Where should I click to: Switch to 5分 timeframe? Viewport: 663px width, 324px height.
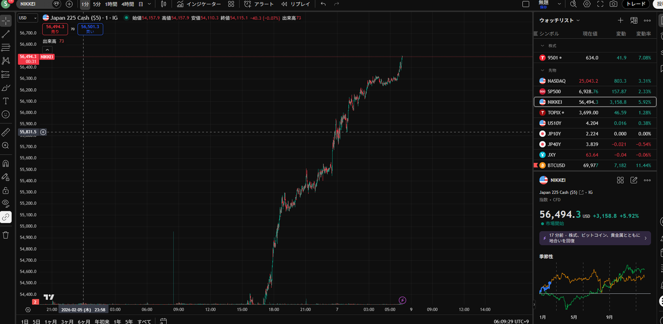[97, 4]
